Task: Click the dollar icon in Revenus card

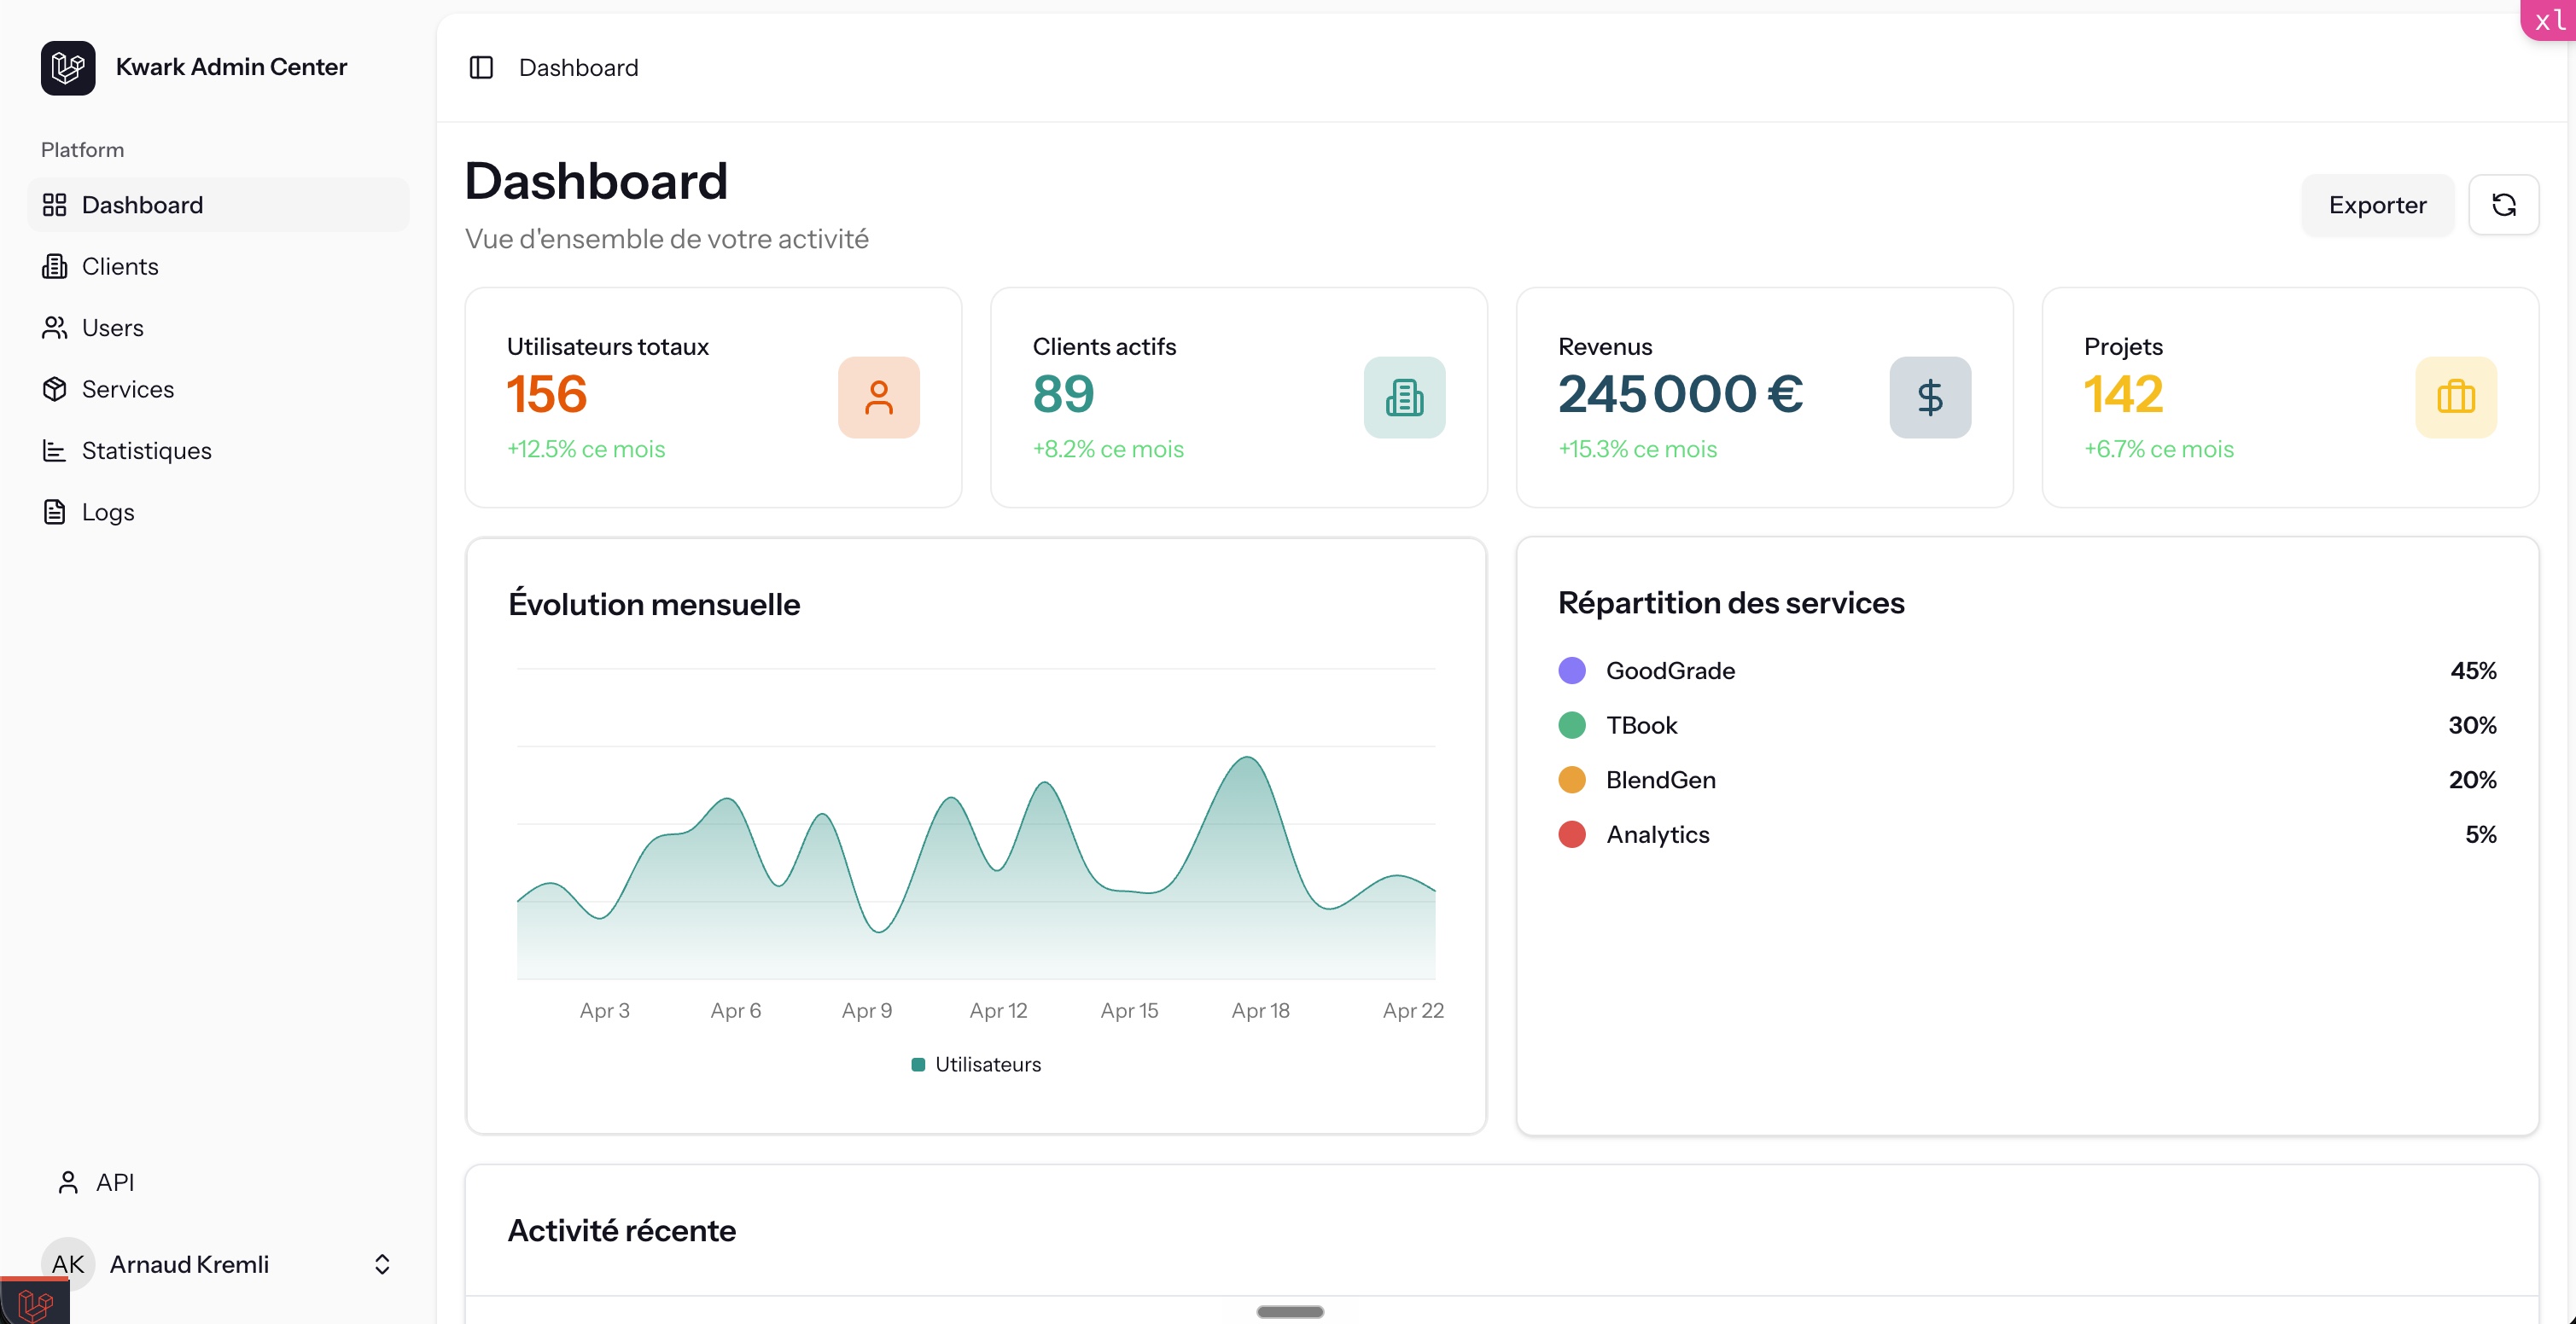Action: coord(1930,397)
